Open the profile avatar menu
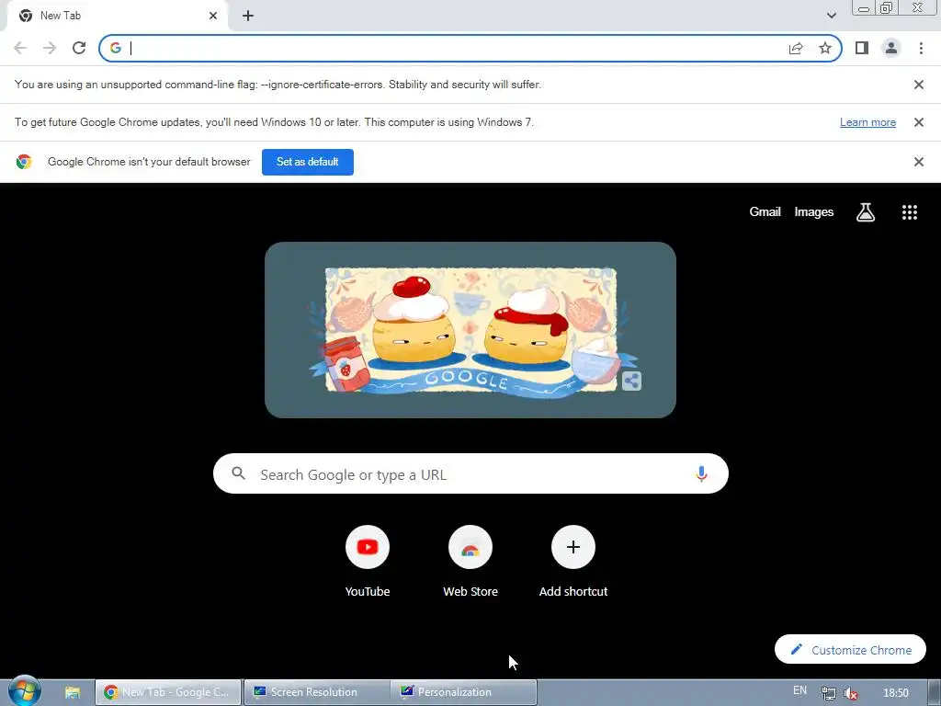This screenshot has width=941, height=706. [891, 48]
